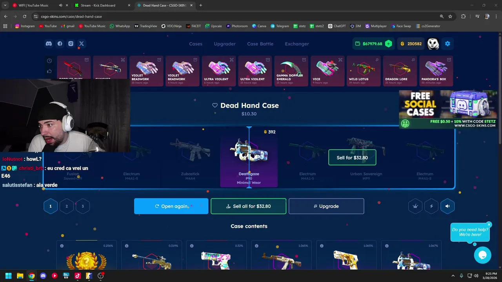Open the Facebook social link icon
502x282 pixels.
point(60,44)
